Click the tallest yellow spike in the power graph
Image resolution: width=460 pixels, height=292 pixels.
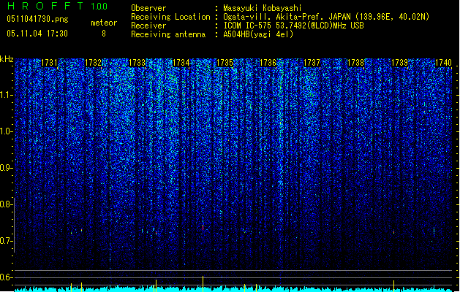pyautogui.click(x=203, y=284)
